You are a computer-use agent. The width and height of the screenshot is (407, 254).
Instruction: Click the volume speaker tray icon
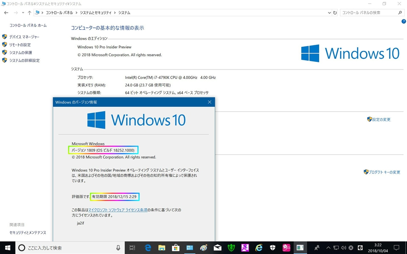(x=344, y=248)
